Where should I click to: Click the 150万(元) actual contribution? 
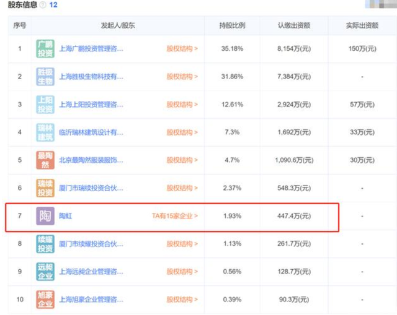pyautogui.click(x=362, y=48)
